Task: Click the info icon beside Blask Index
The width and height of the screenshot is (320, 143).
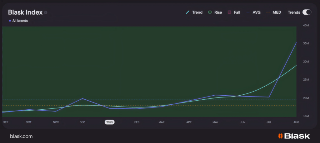Action: pyautogui.click(x=46, y=12)
